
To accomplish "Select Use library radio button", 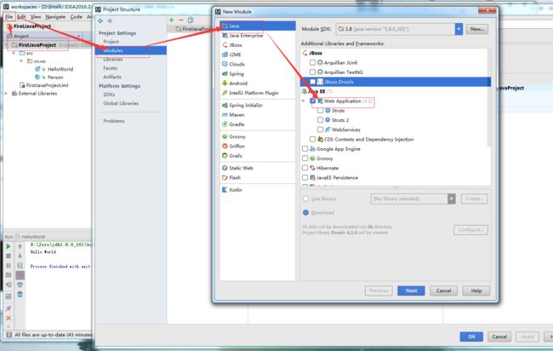I will tap(305, 199).
